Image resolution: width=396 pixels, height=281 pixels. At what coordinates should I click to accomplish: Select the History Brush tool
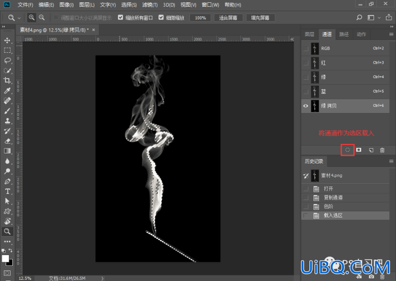[x=7, y=131]
